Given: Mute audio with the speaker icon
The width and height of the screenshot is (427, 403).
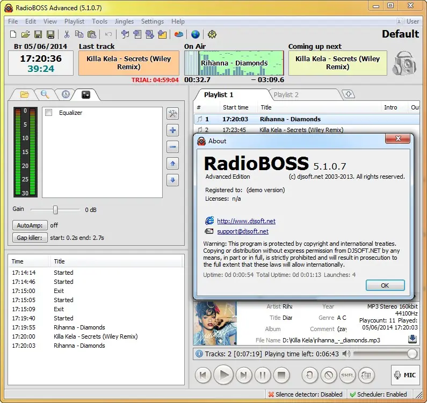Looking at the screenshot, I should pyautogui.click(x=346, y=354).
